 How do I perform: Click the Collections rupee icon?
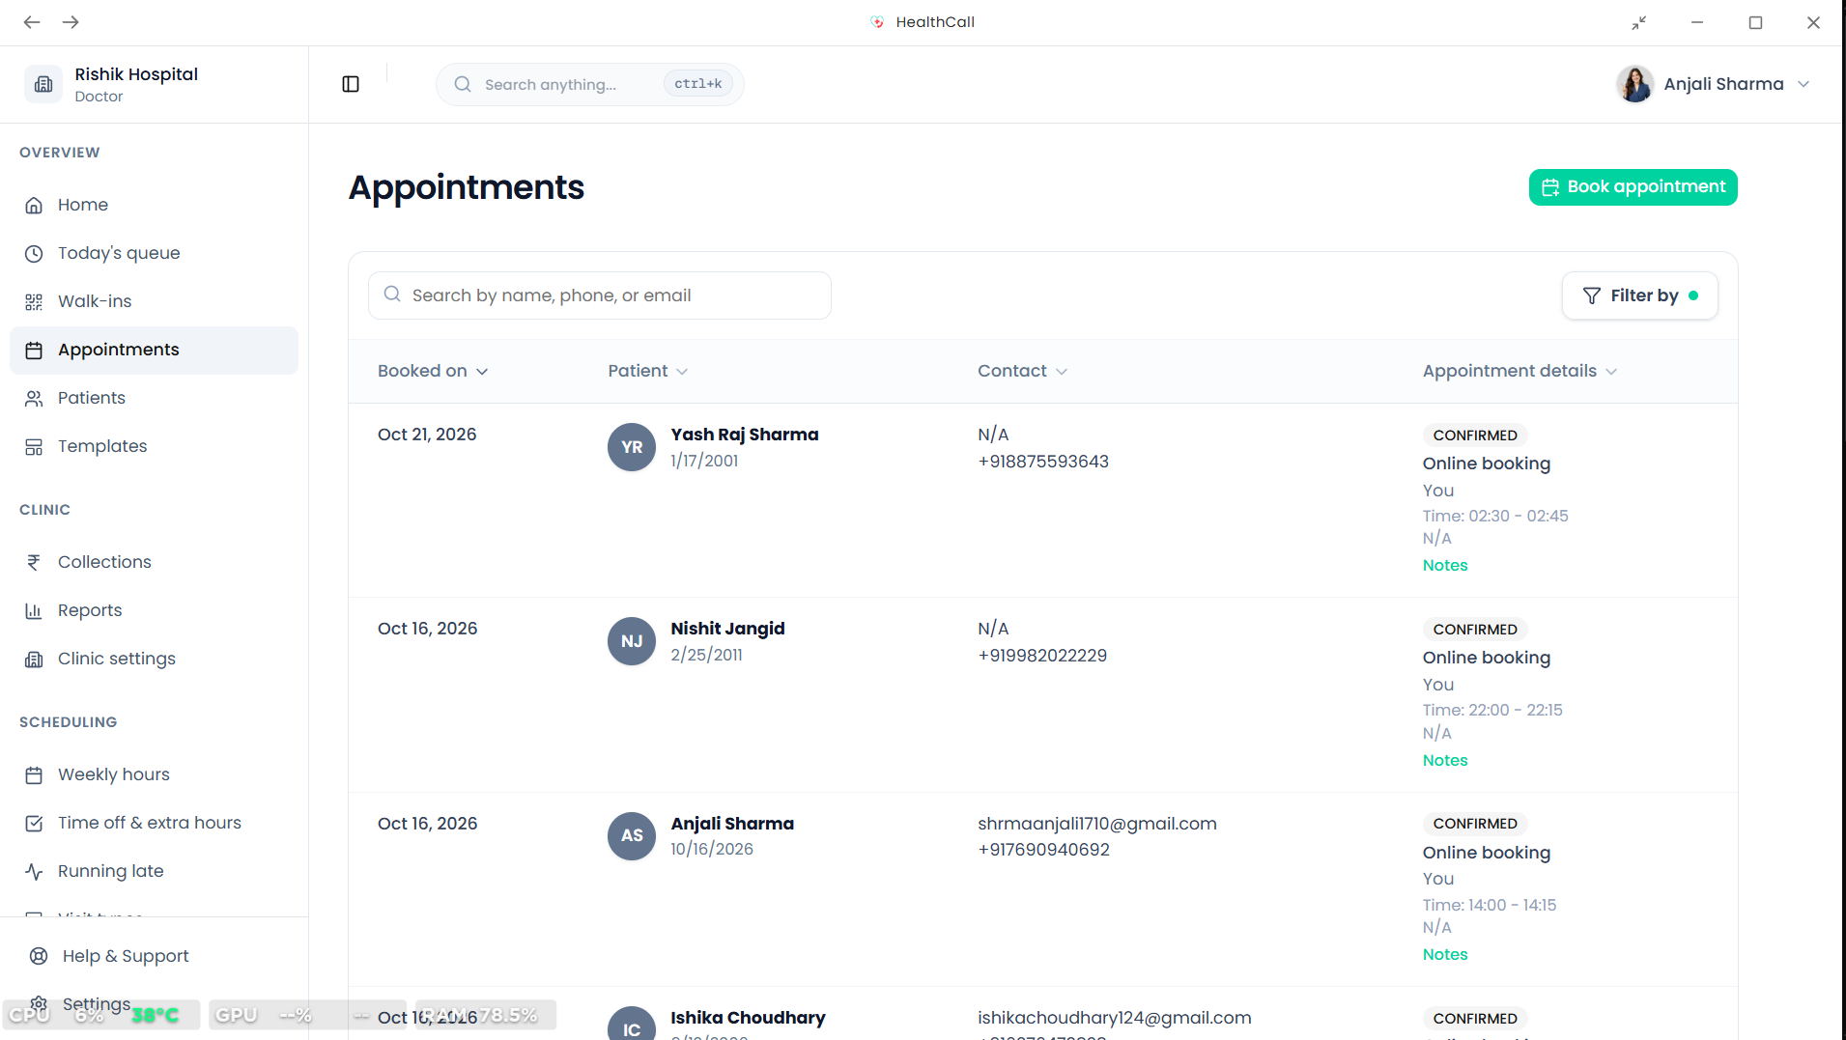[x=34, y=562]
